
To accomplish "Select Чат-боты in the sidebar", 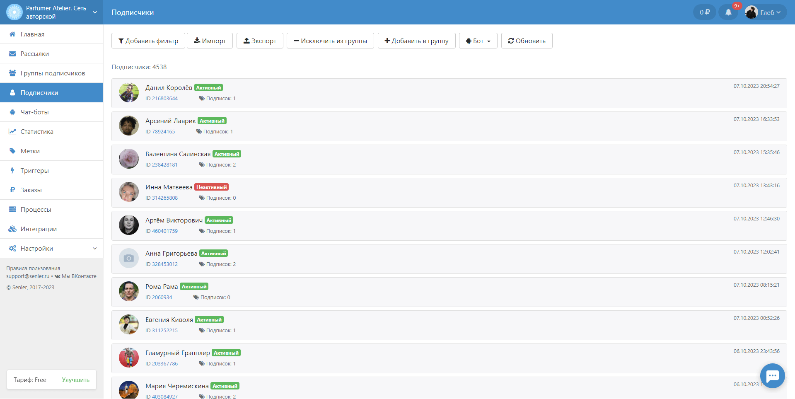I will coord(51,112).
